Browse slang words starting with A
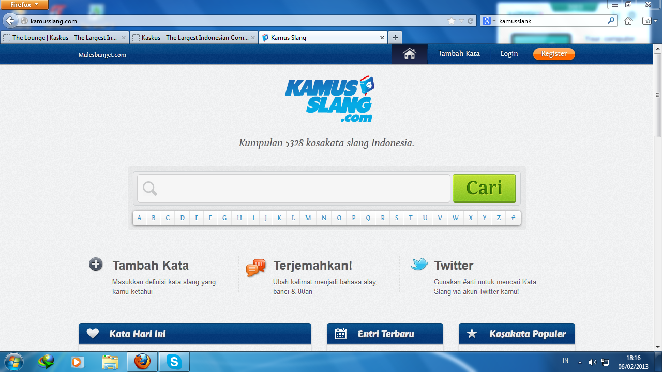The height and width of the screenshot is (372, 662). pyautogui.click(x=139, y=218)
